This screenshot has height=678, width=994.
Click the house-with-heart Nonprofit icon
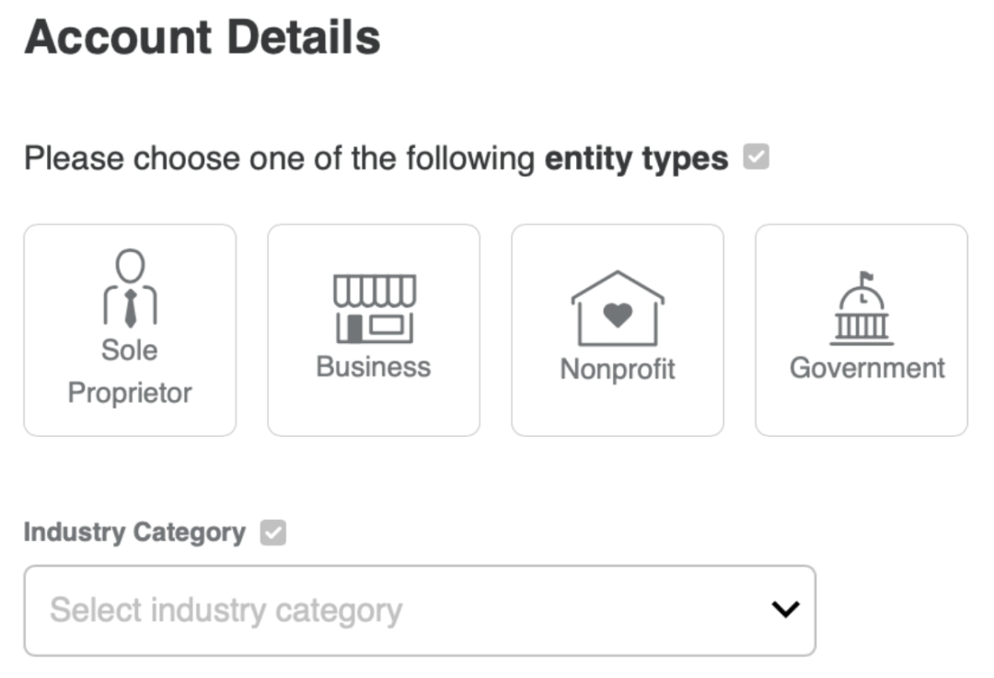pyautogui.click(x=618, y=308)
